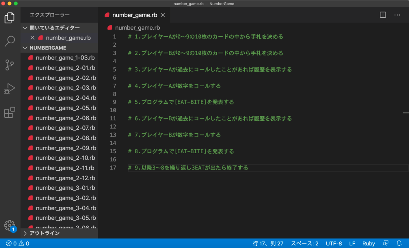Place cursor on line 13 comment
409x248 pixels.
[x=174, y=135]
